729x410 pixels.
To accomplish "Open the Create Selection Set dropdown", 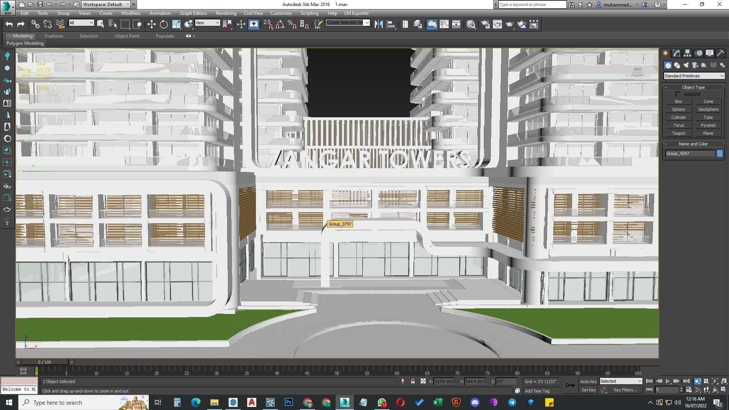I will coord(347,23).
